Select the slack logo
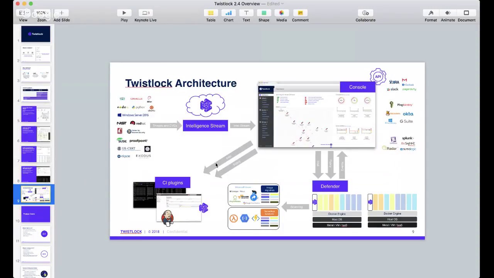The height and width of the screenshot is (278, 494). point(392,89)
